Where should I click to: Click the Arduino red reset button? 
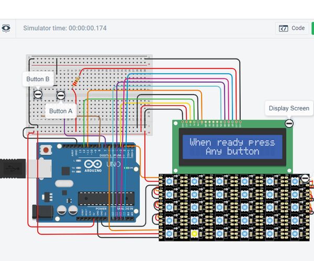pyautogui.click(x=46, y=150)
